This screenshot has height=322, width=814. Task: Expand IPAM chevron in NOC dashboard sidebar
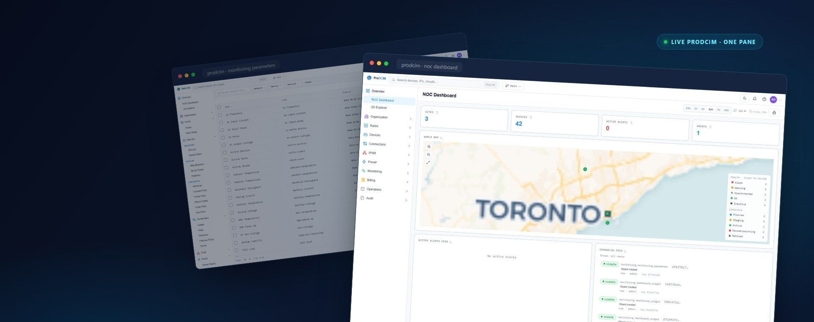click(x=409, y=155)
